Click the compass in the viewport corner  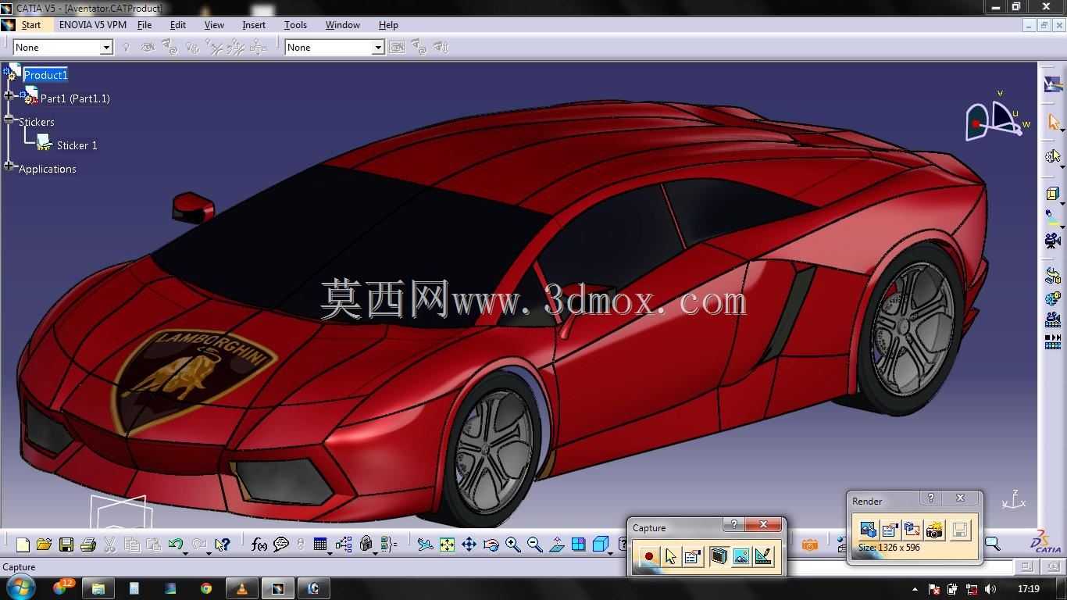pyautogui.click(x=997, y=120)
